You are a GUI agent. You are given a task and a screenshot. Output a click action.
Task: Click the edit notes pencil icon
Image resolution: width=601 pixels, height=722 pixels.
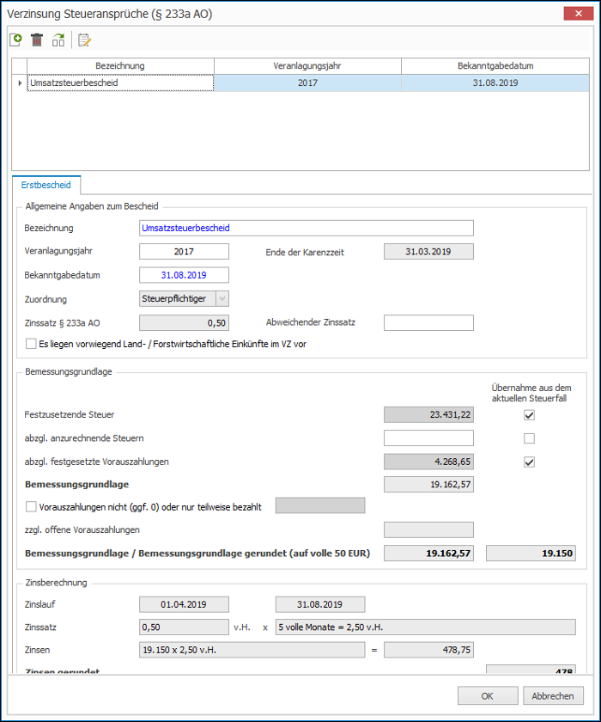(x=85, y=40)
